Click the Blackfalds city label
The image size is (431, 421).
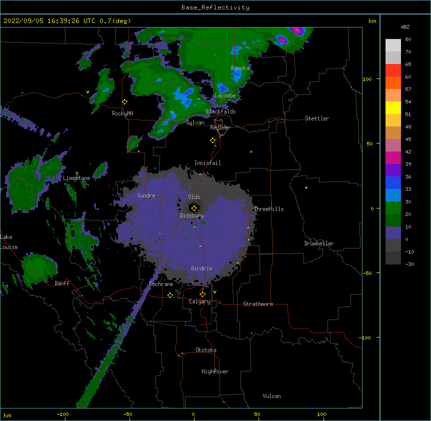pyautogui.click(x=220, y=111)
